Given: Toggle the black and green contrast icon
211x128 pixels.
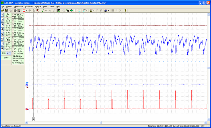Looking at the screenshot, I should (59, 10).
